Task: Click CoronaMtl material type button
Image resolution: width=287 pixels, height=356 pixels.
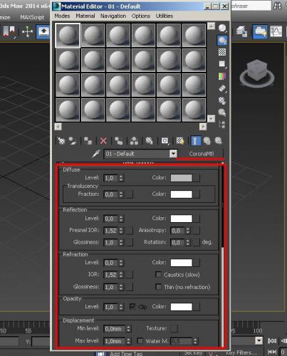Action: click(x=202, y=154)
